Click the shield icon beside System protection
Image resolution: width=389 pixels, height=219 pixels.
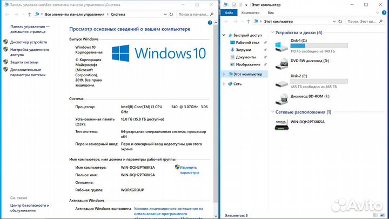[x=6, y=62]
